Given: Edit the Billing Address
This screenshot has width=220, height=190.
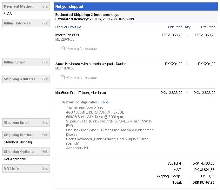Looking at the screenshot, I should (x=45, y=23).
